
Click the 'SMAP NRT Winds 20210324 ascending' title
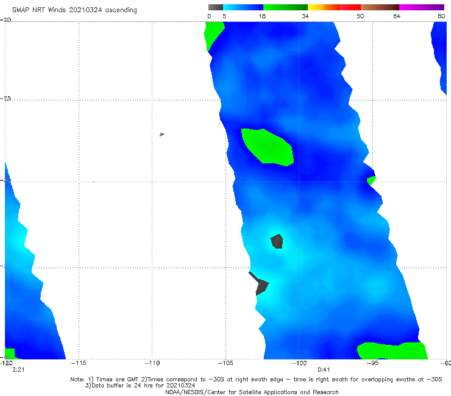(74, 10)
